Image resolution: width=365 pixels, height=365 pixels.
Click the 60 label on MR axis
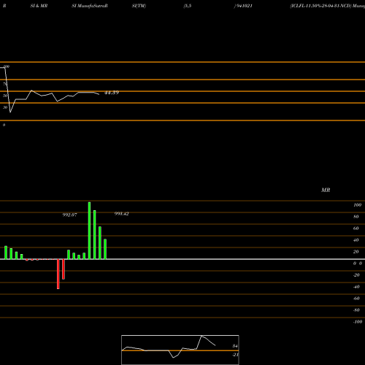tap(356, 228)
